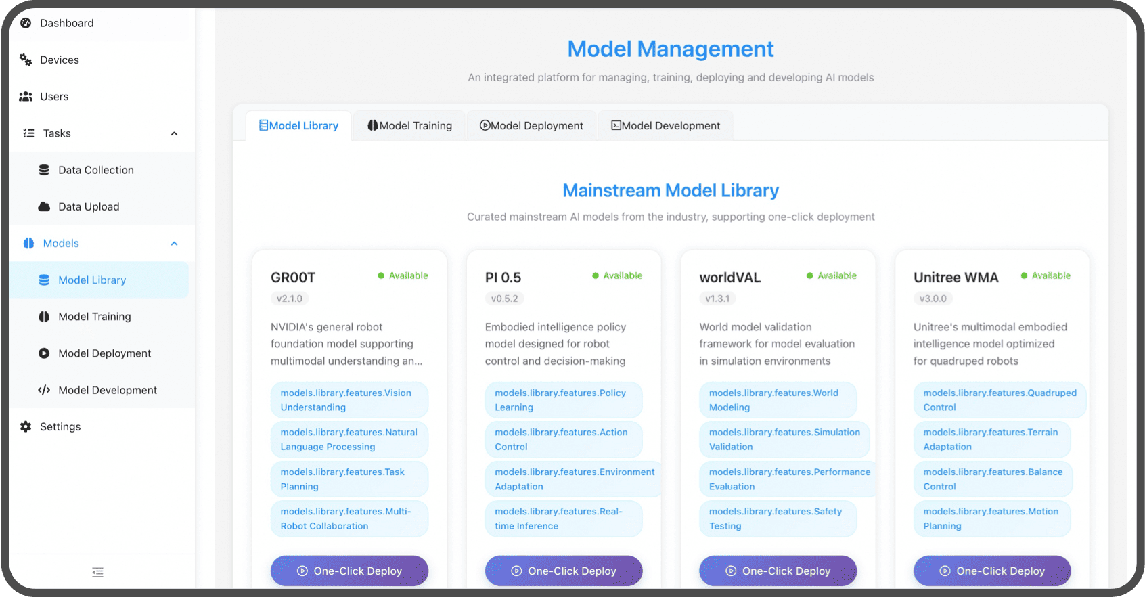Select the Model Development tab
The height and width of the screenshot is (597, 1145).
[665, 126]
